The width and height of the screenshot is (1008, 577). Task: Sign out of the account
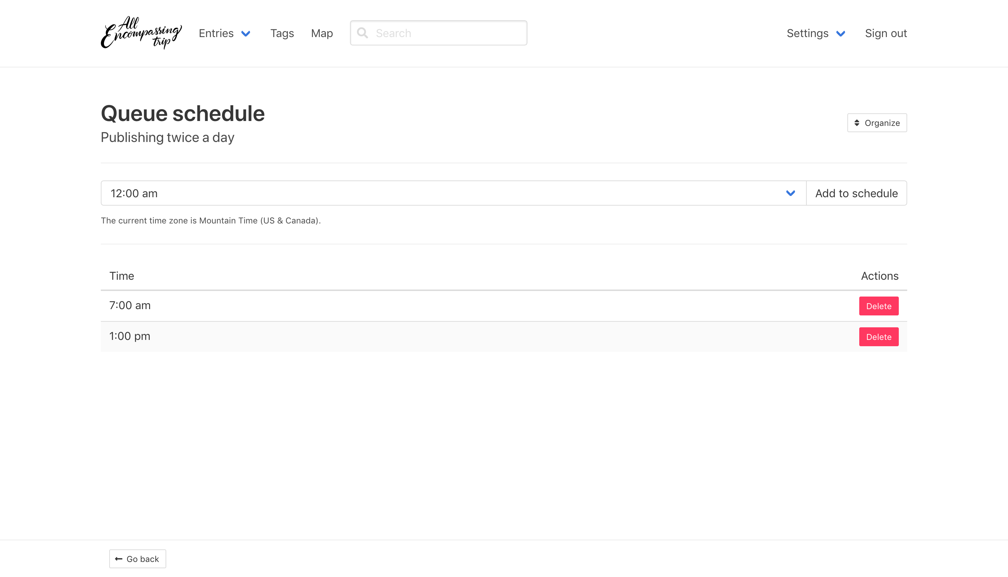pyautogui.click(x=885, y=33)
